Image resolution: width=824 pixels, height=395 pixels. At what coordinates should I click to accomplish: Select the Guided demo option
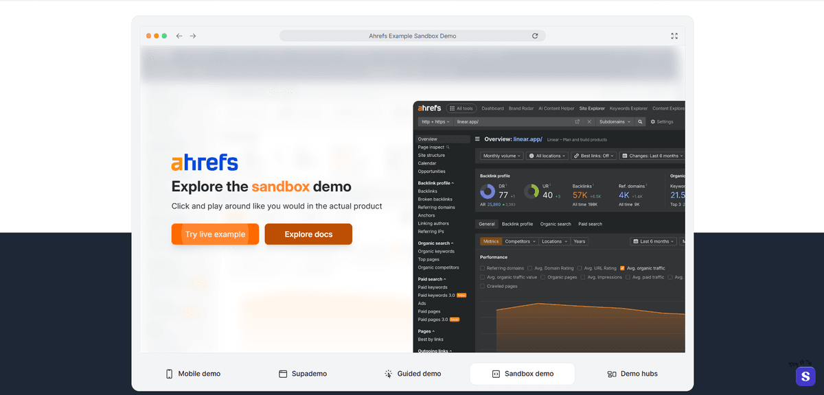413,374
